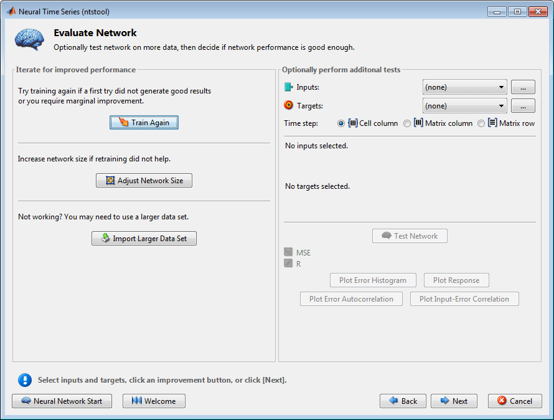The height and width of the screenshot is (420, 554).
Task: Click Plot Error Autocorrelation
Action: [351, 299]
